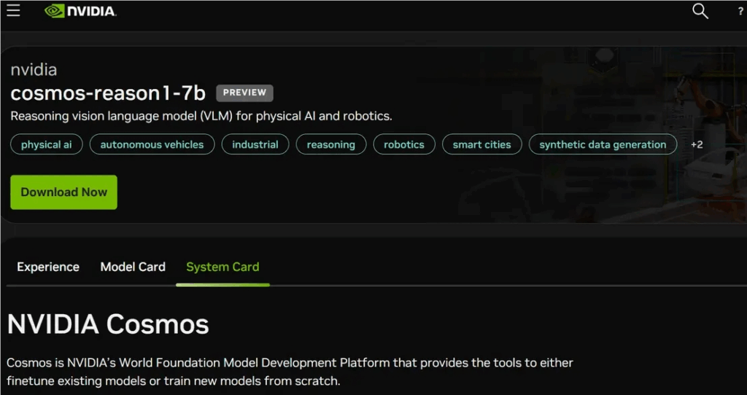Click the NVIDIA logo

point(80,11)
